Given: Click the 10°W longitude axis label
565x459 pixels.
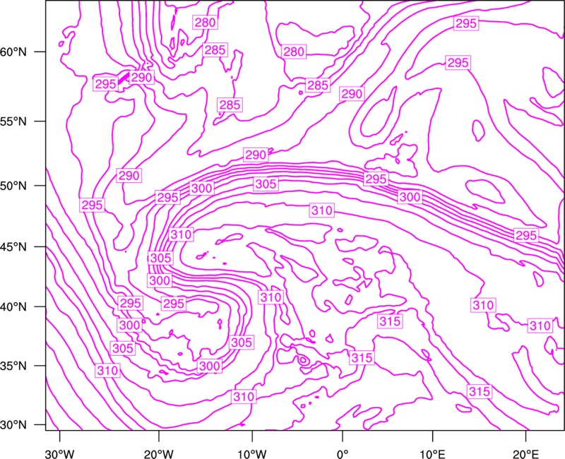Looking at the screenshot, I should (252, 454).
